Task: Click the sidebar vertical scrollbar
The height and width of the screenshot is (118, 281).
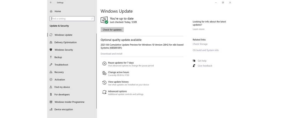Action: 96,71
